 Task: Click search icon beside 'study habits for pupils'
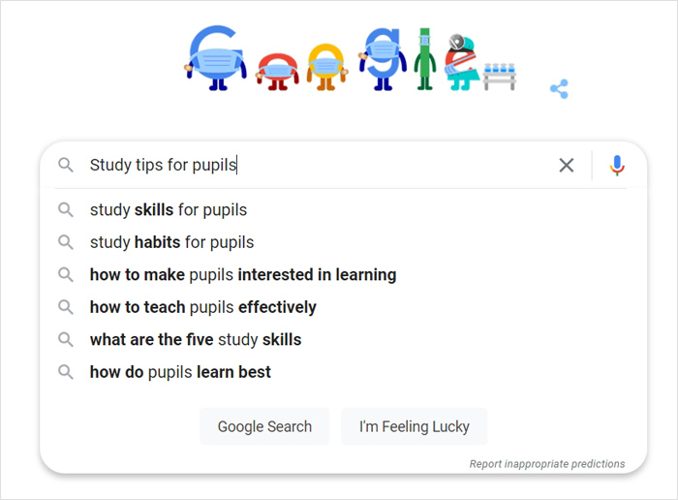coord(66,242)
